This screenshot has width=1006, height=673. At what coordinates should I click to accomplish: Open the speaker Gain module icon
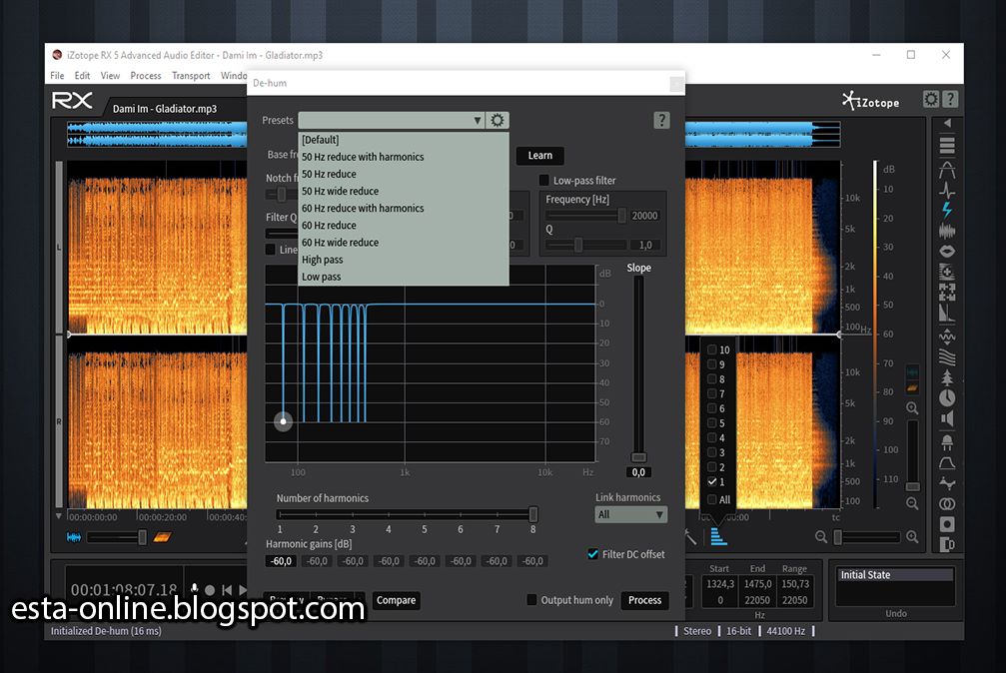tap(947, 419)
